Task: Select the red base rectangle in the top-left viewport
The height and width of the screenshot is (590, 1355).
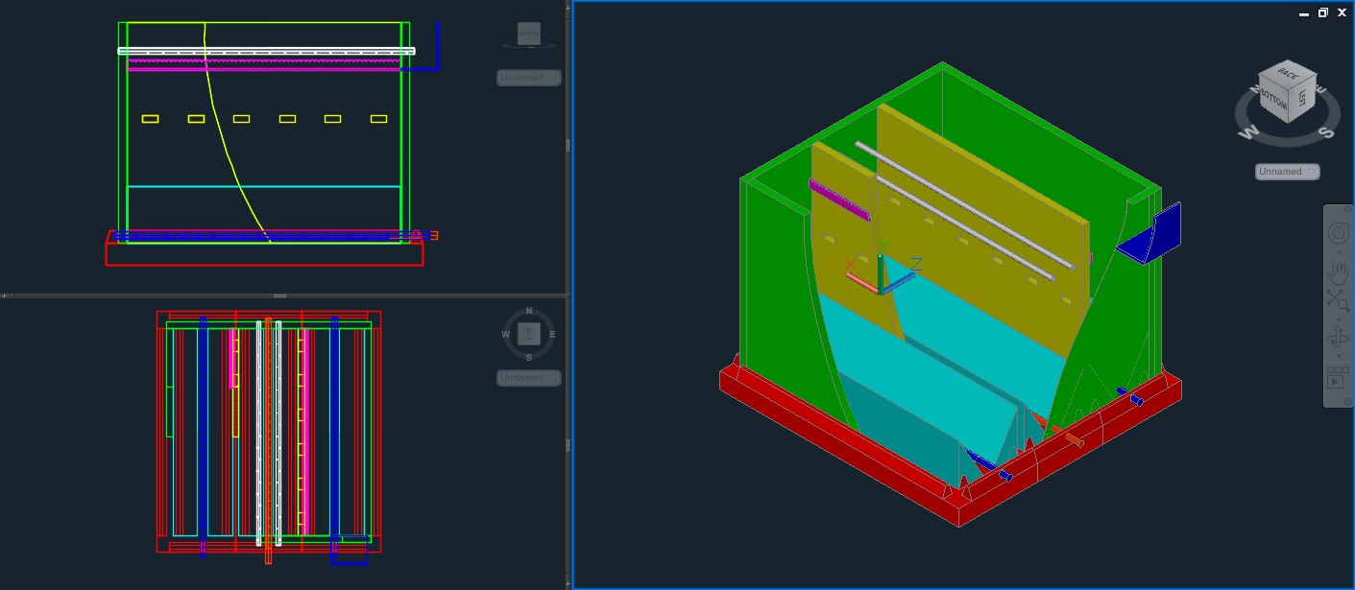Action: 264,254
